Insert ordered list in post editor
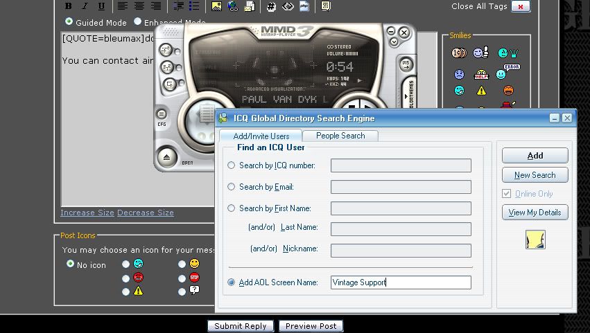 click(178, 6)
